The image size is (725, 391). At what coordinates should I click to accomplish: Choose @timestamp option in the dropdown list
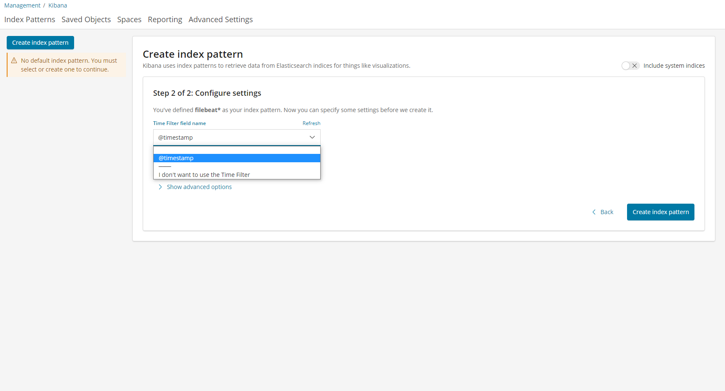(237, 158)
